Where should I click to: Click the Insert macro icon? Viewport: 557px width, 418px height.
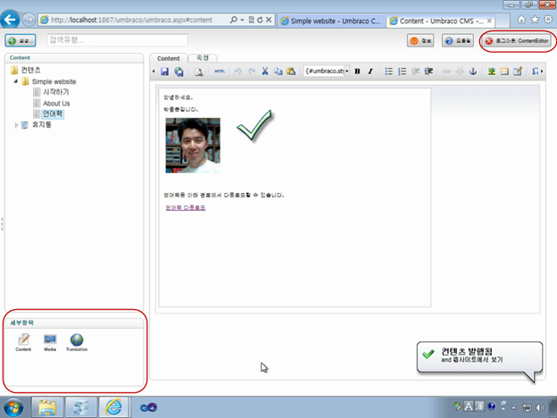pyautogui.click(x=504, y=71)
